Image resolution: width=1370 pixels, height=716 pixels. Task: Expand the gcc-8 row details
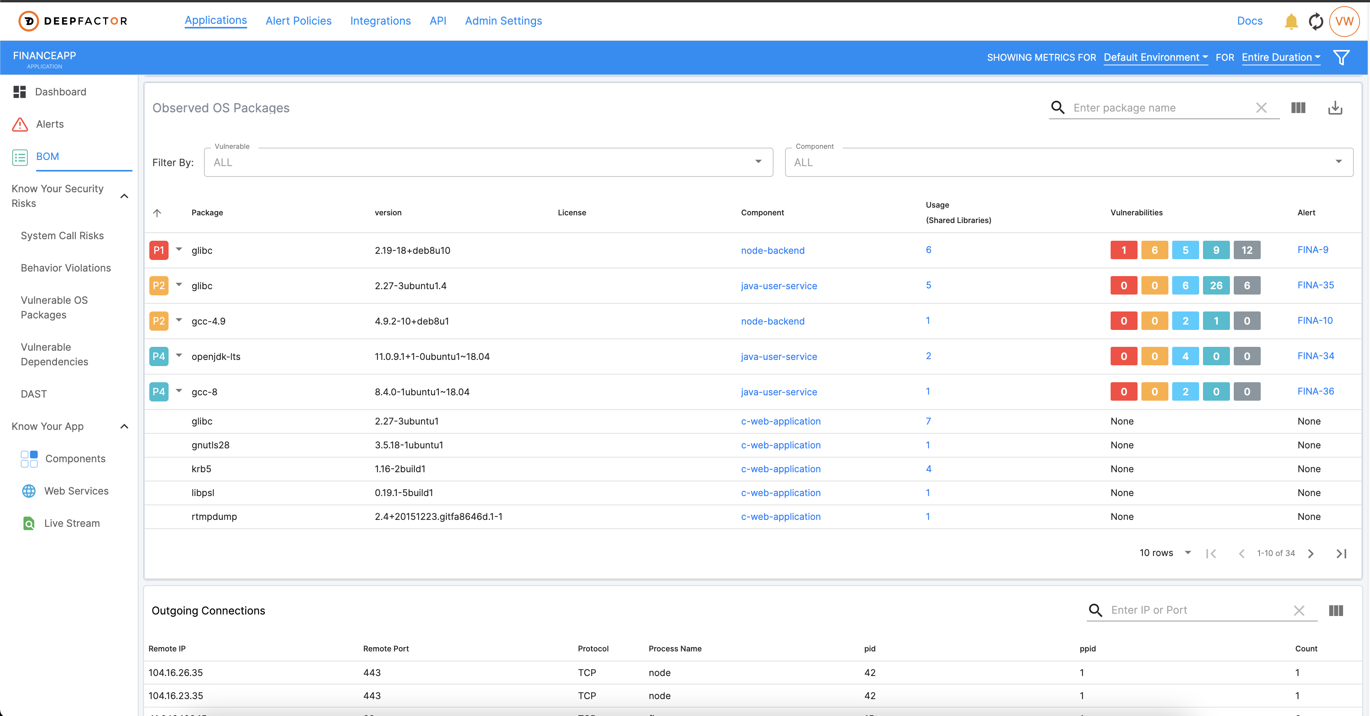click(x=179, y=390)
